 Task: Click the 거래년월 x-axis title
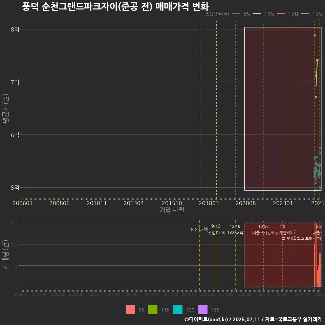click(x=172, y=210)
